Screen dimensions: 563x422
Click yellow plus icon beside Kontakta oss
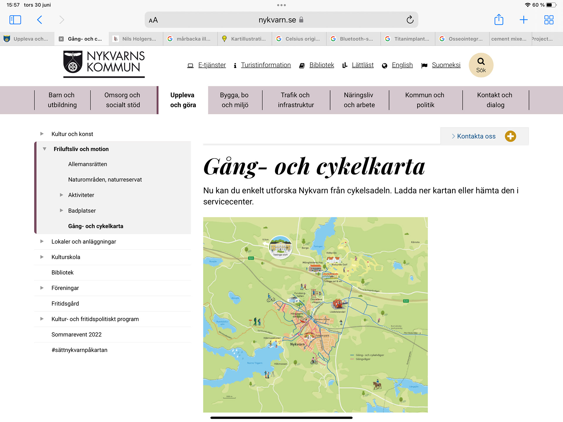click(511, 136)
